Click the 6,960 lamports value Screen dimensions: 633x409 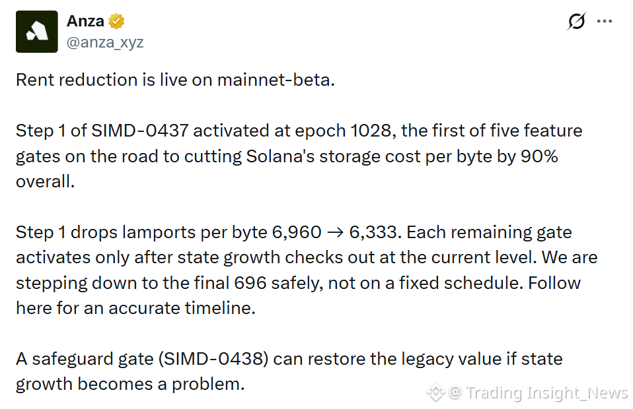(297, 232)
